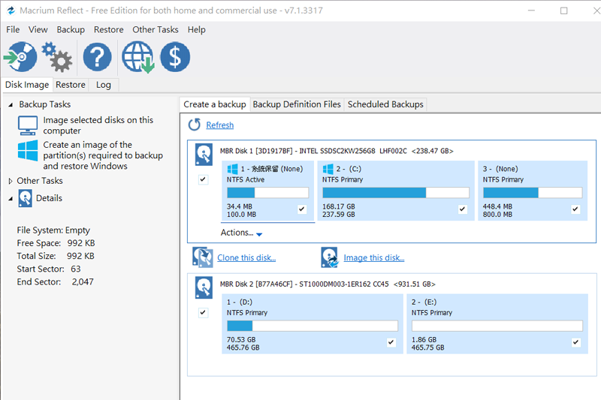Image resolution: width=601 pixels, height=400 pixels.
Task: Click the Clone this disk link
Action: [246, 258]
